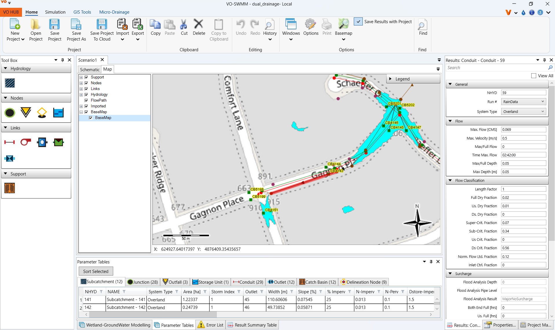Open the Micro-Drainage ribbon tab
The image size is (555, 330).
(x=114, y=12)
